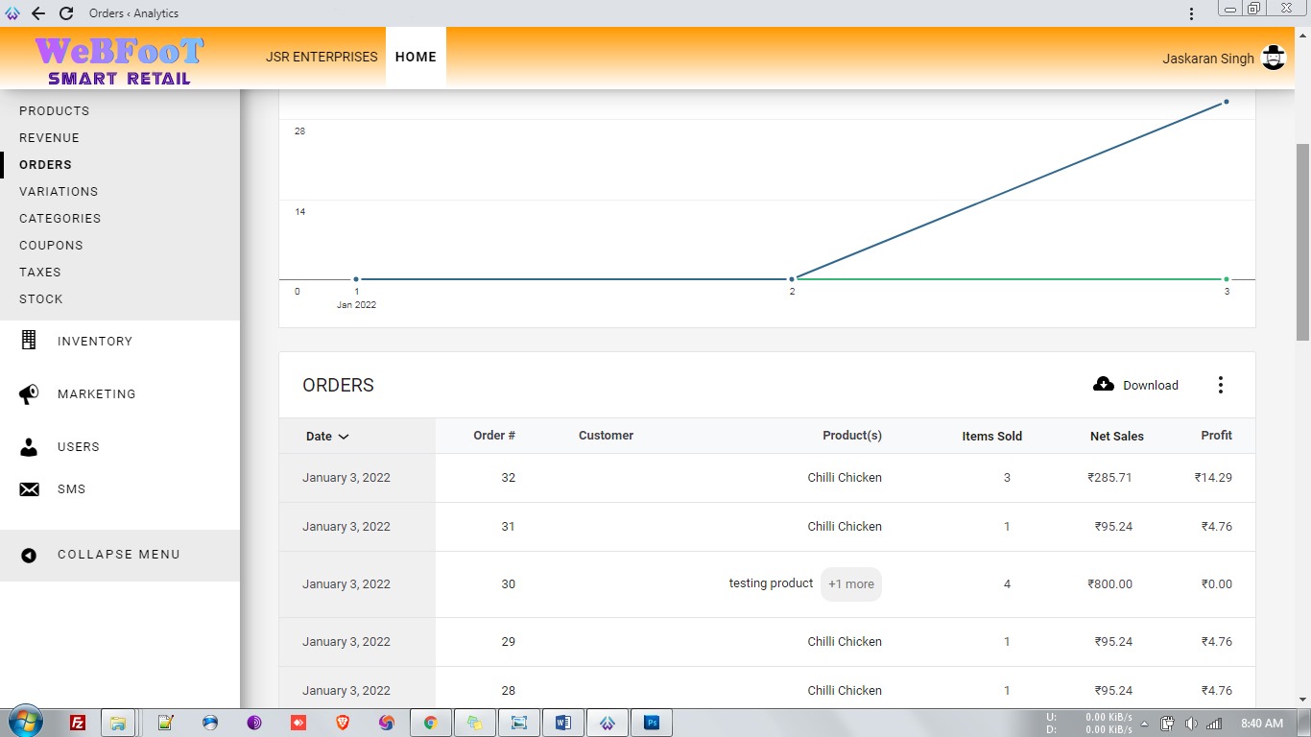Click the Collapse Menu arrow icon
Screen dimensions: 1311x737
coord(29,555)
